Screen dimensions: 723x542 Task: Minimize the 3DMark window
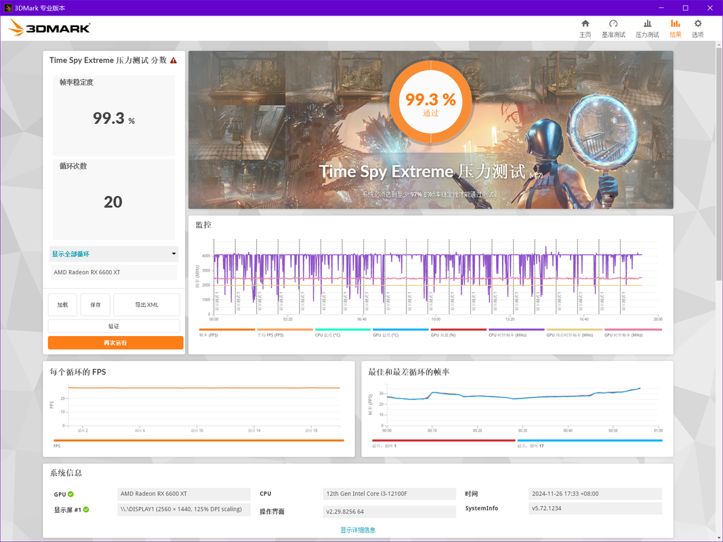(x=661, y=8)
